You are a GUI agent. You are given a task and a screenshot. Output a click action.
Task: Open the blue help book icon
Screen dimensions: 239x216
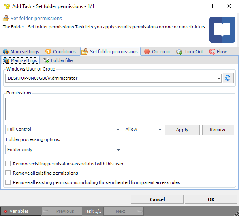coord(222,30)
